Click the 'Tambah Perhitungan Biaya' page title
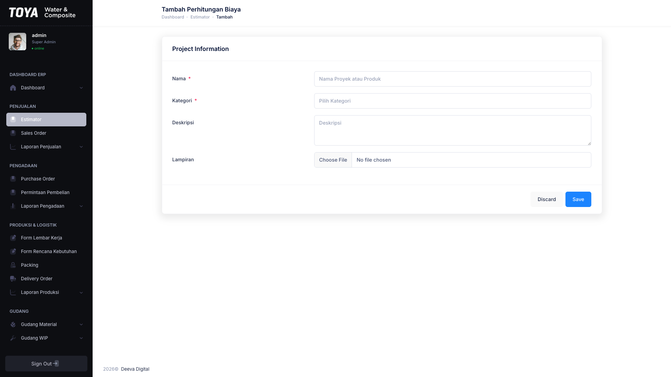This screenshot has width=671, height=377. (201, 9)
